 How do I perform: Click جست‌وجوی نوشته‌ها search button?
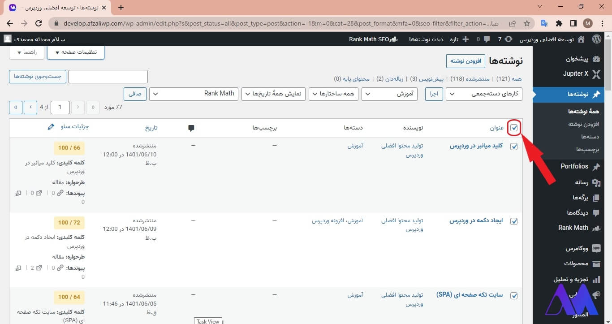tap(38, 77)
